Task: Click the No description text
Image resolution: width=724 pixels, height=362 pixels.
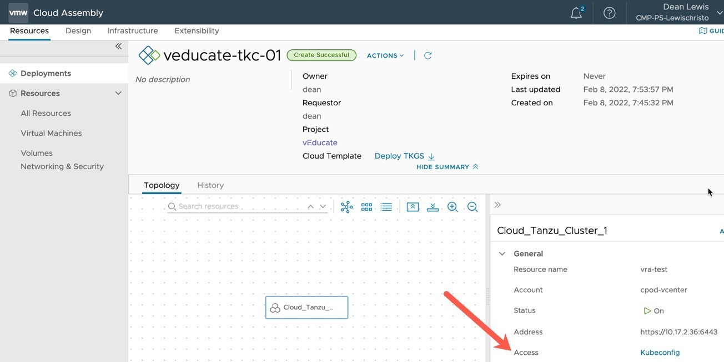Action: 163,79
